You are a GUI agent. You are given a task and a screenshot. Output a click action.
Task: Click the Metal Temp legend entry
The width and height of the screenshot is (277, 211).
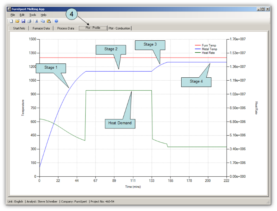click(x=206, y=49)
